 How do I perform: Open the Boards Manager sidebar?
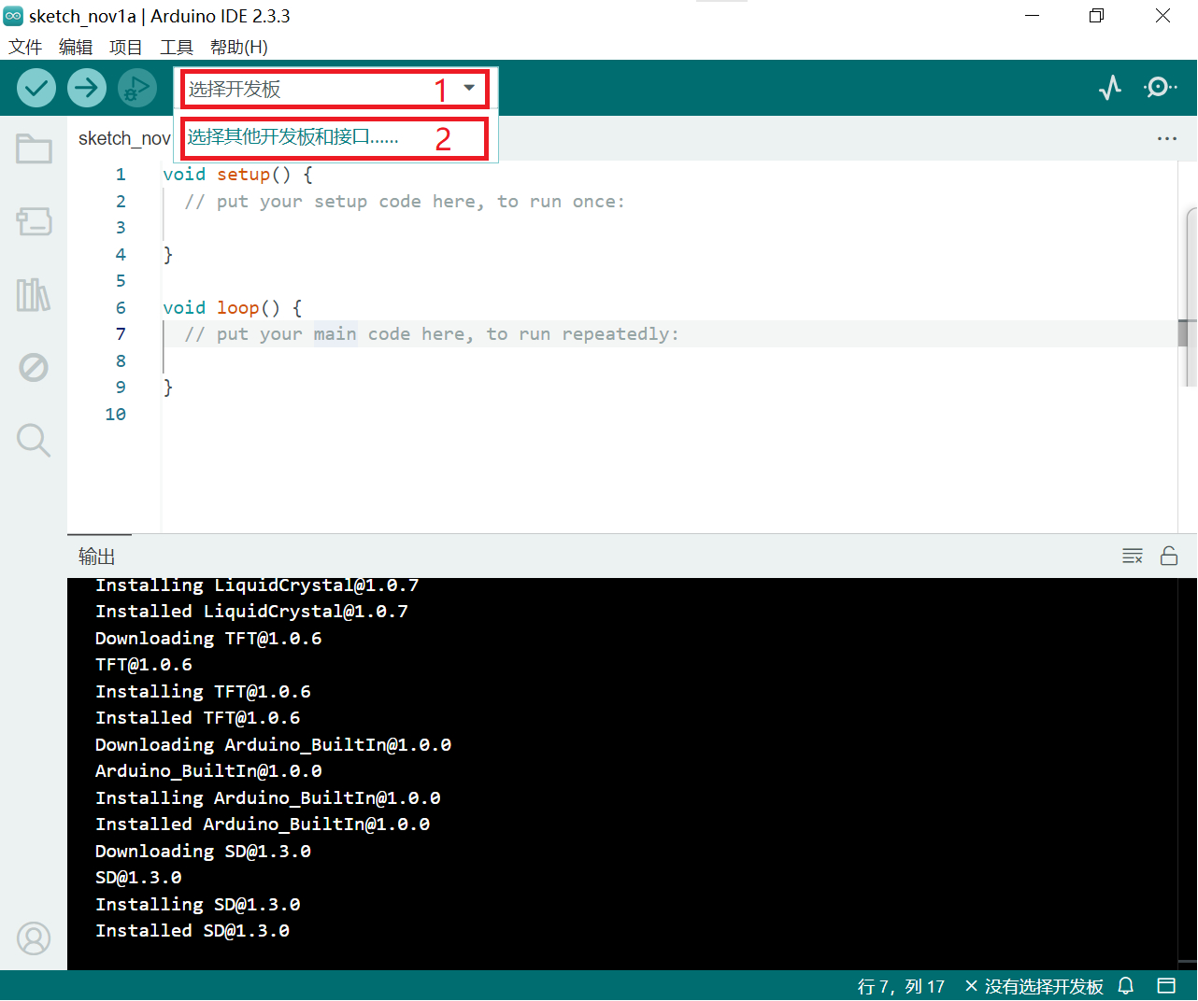click(x=34, y=221)
